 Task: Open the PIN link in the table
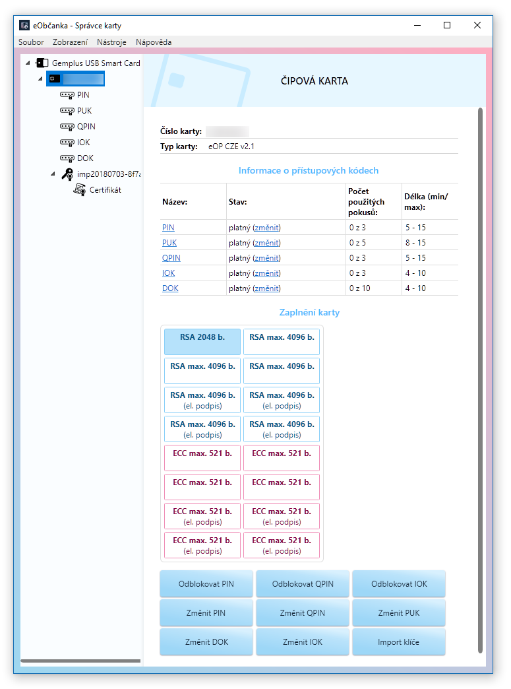[168, 228]
